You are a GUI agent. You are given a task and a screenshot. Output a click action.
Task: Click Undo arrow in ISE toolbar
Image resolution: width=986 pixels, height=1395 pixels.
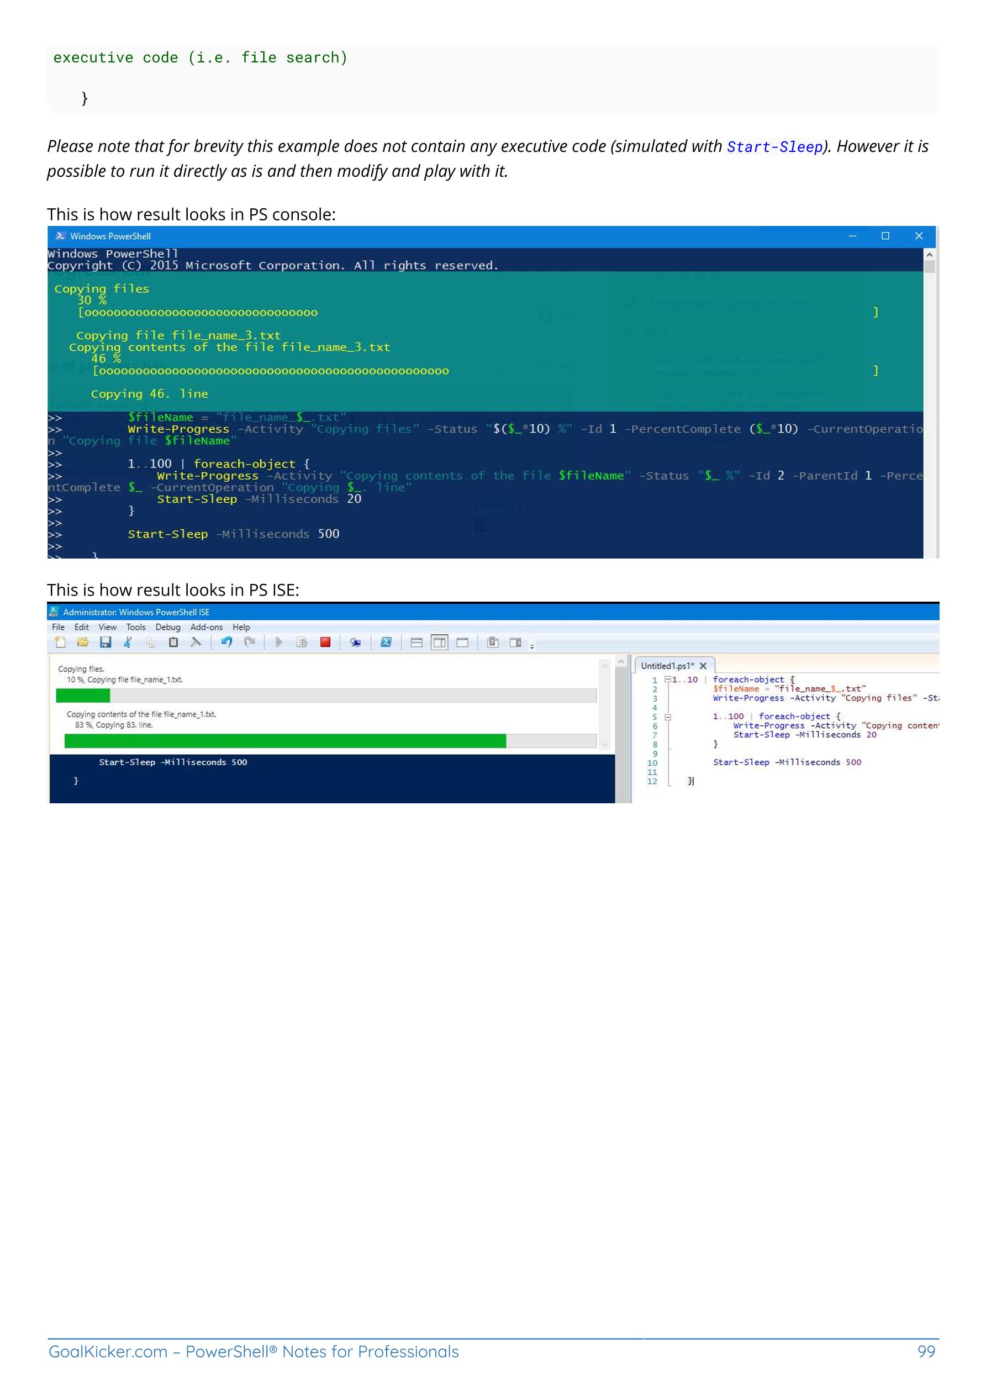point(226,642)
